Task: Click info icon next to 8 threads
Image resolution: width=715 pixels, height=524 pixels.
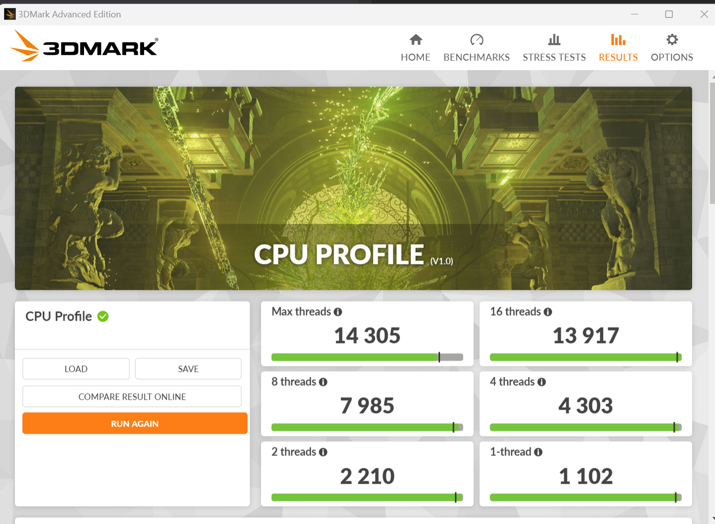Action: pyautogui.click(x=323, y=382)
